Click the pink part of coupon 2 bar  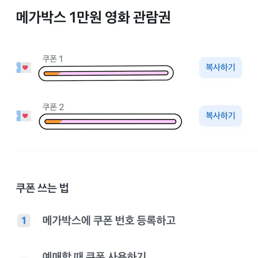pos(118,121)
